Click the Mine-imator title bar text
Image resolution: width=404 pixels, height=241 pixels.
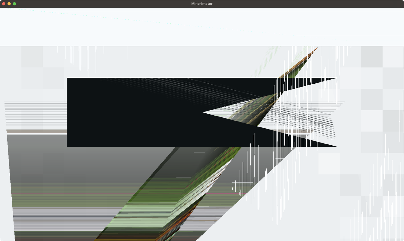[x=202, y=3]
